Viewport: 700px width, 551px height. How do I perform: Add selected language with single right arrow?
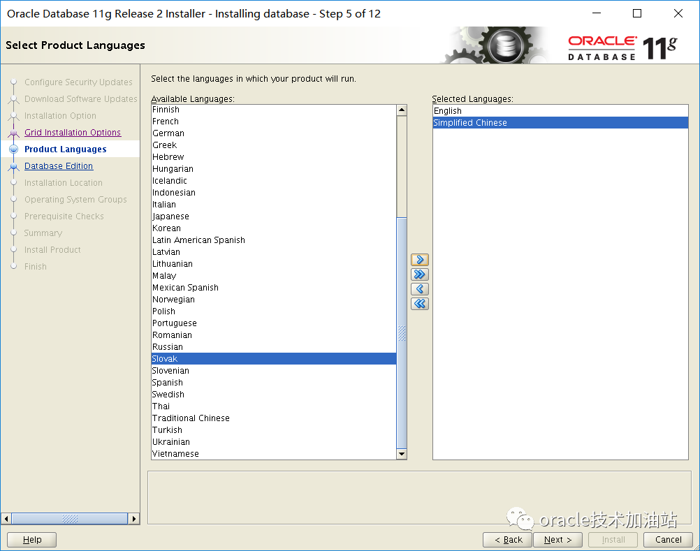pyautogui.click(x=420, y=260)
